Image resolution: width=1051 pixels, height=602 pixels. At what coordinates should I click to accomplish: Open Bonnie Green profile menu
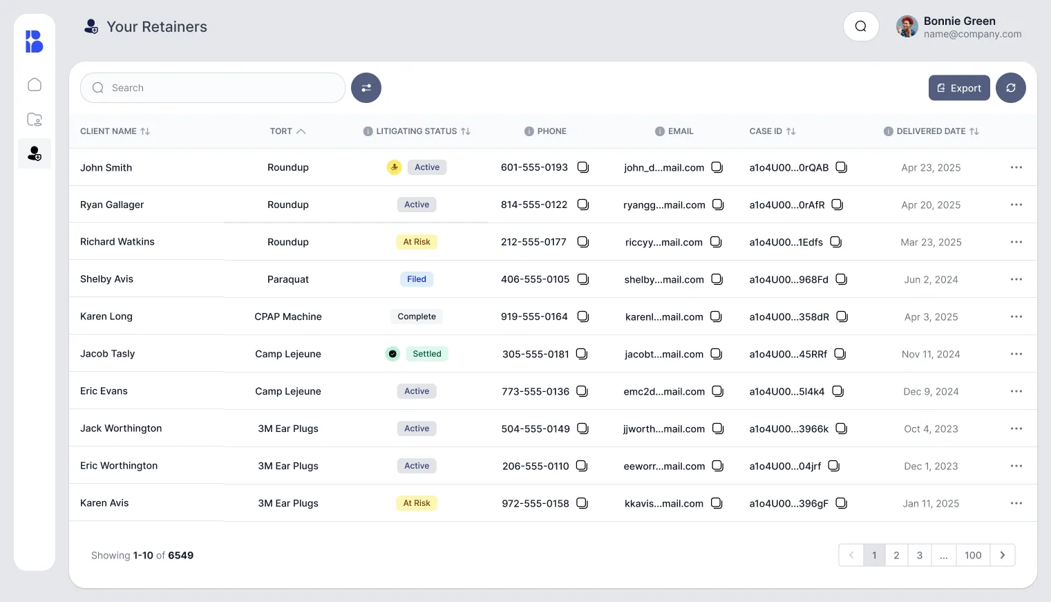[x=959, y=27]
